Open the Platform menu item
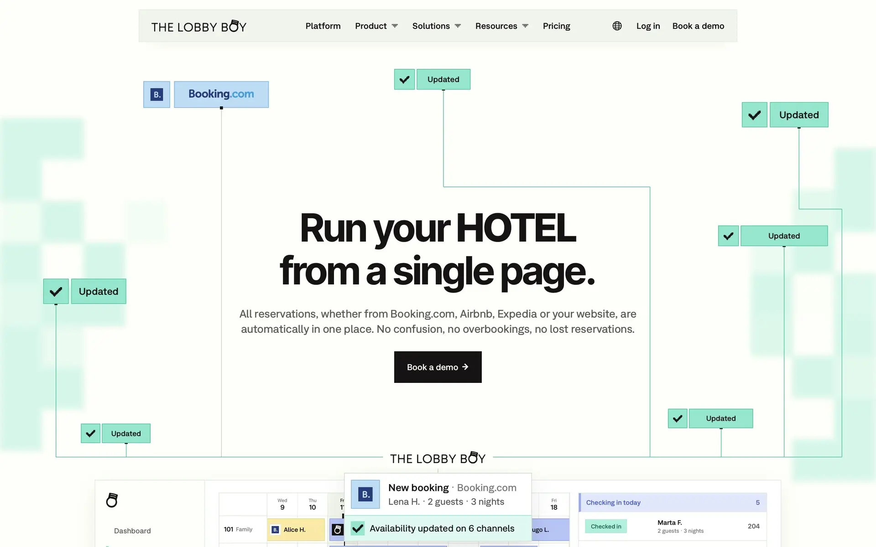The image size is (876, 547). (323, 26)
